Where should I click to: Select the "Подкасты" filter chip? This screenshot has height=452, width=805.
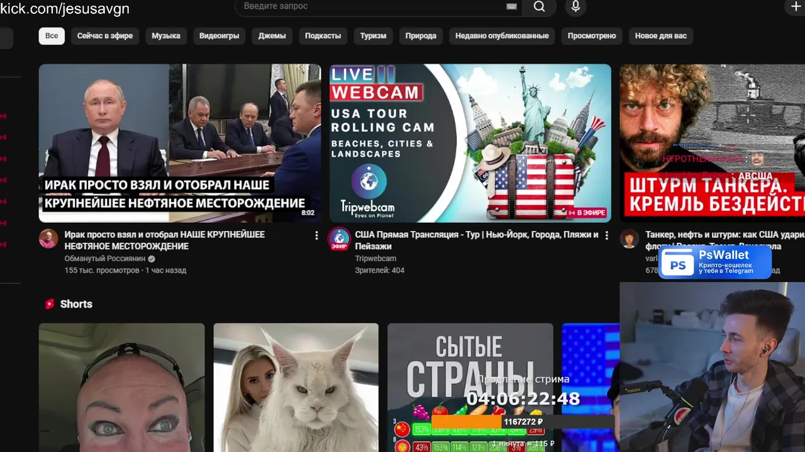(x=323, y=36)
